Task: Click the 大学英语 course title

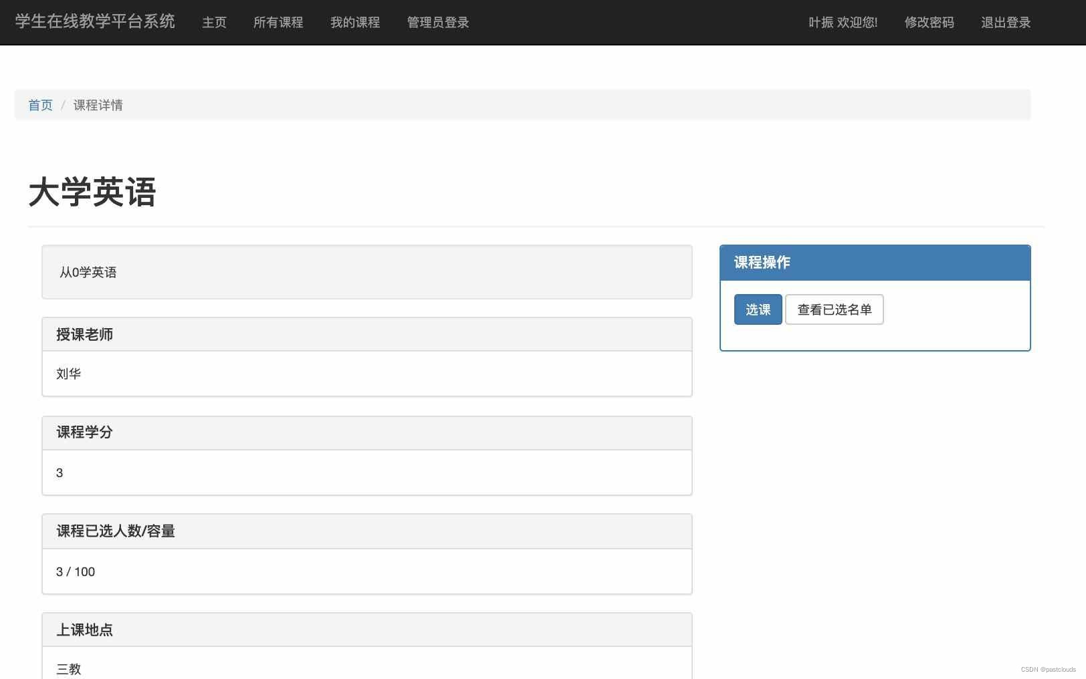Action: tap(92, 192)
